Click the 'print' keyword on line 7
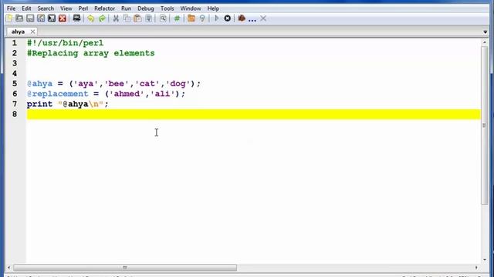This screenshot has width=494, height=277. click(39, 104)
